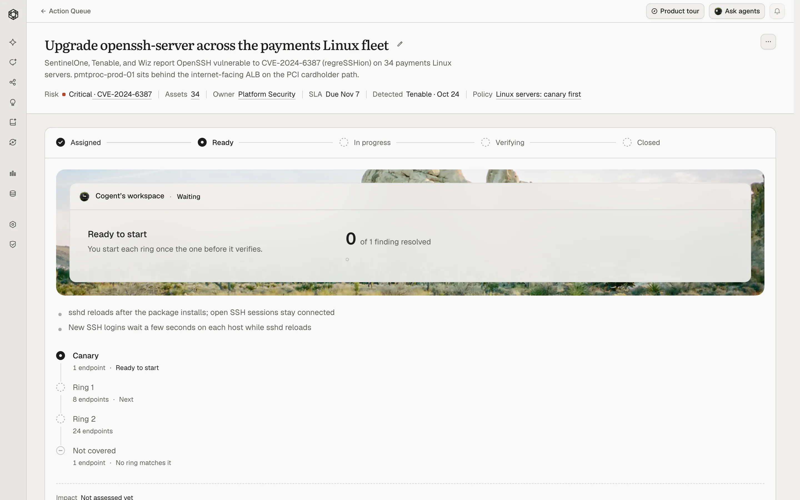This screenshot has width=800, height=500.
Task: Open the chat bubble with sparkle sidebar icon
Action: (x=13, y=62)
